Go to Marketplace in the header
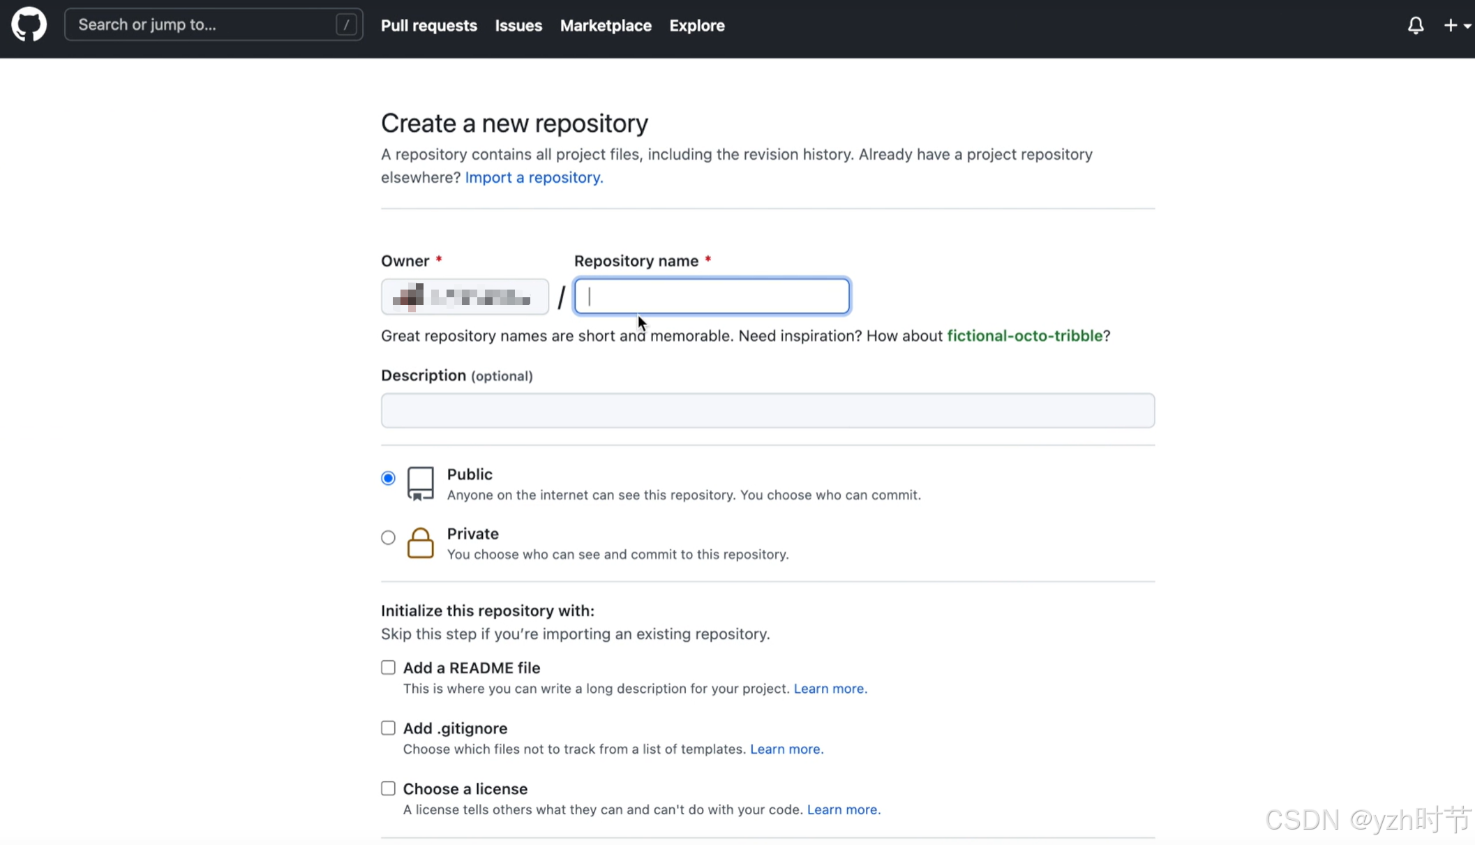1475x845 pixels. (605, 26)
